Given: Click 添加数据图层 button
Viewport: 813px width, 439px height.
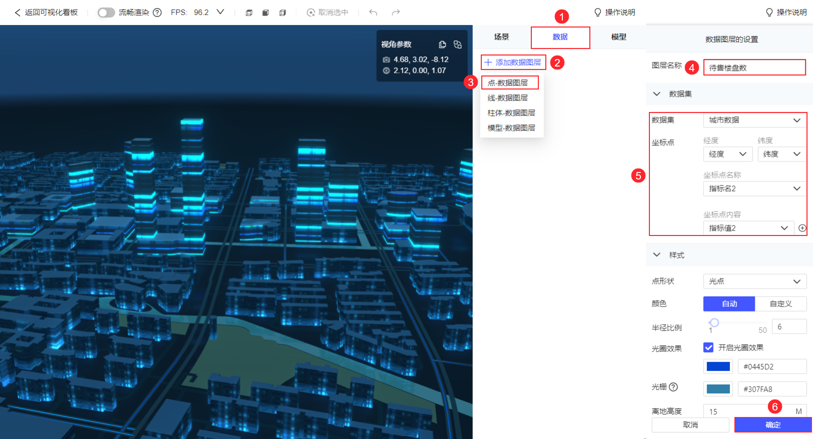Looking at the screenshot, I should pyautogui.click(x=513, y=62).
